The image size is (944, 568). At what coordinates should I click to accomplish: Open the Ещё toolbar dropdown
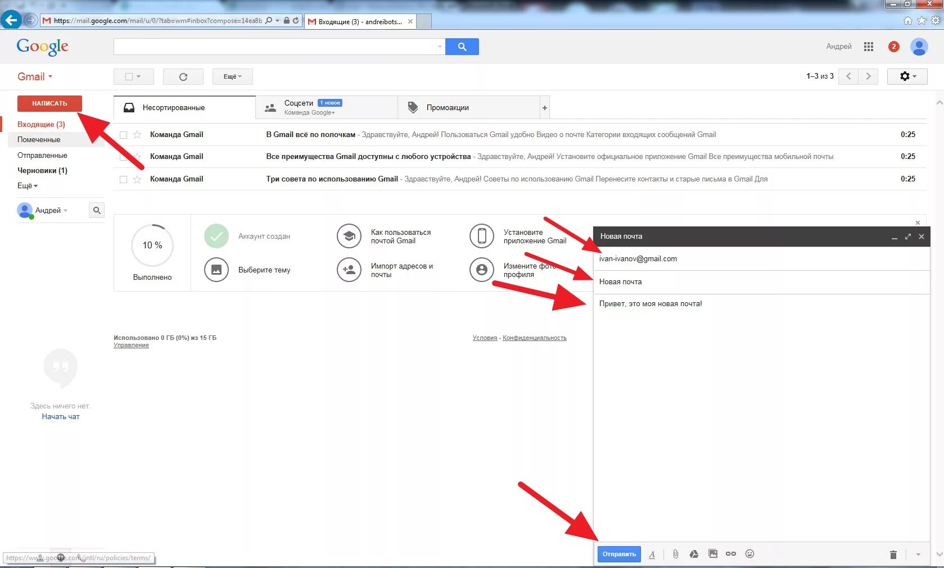point(233,76)
